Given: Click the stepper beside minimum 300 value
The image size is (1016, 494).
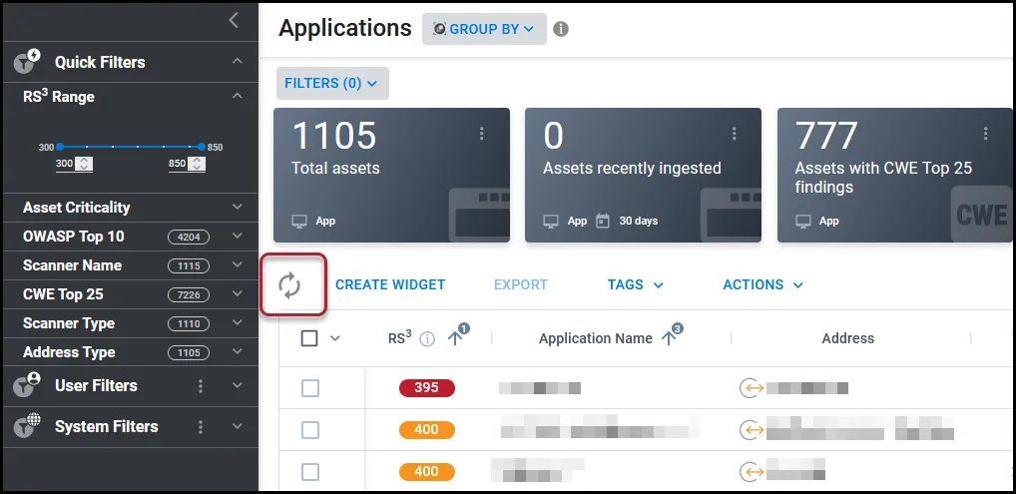Looking at the screenshot, I should coord(84,164).
